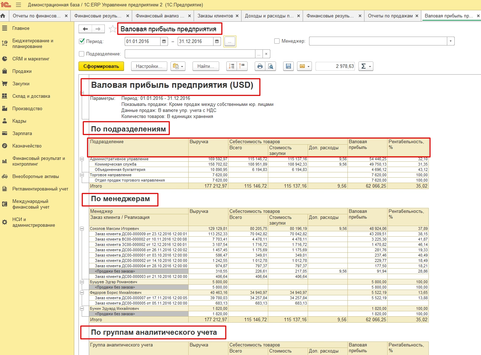Expand all report groups icon
The image size is (481, 355).
[x=232, y=66]
